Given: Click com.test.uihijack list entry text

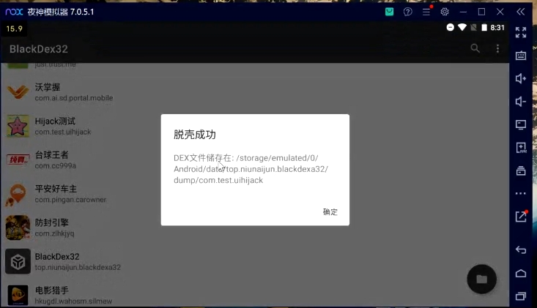Looking at the screenshot, I should click(63, 132).
